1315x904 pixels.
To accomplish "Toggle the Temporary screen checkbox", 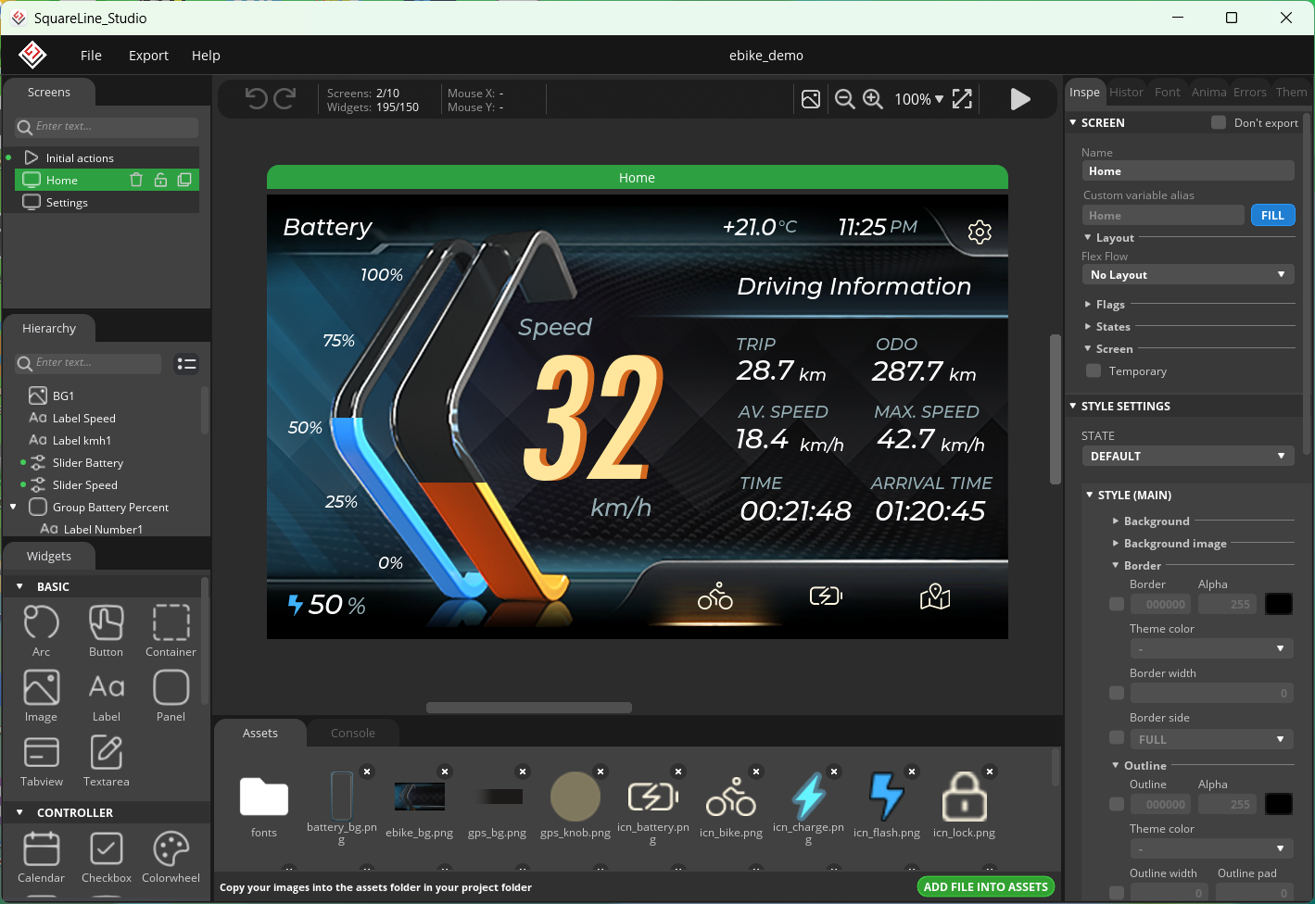I will 1094,370.
